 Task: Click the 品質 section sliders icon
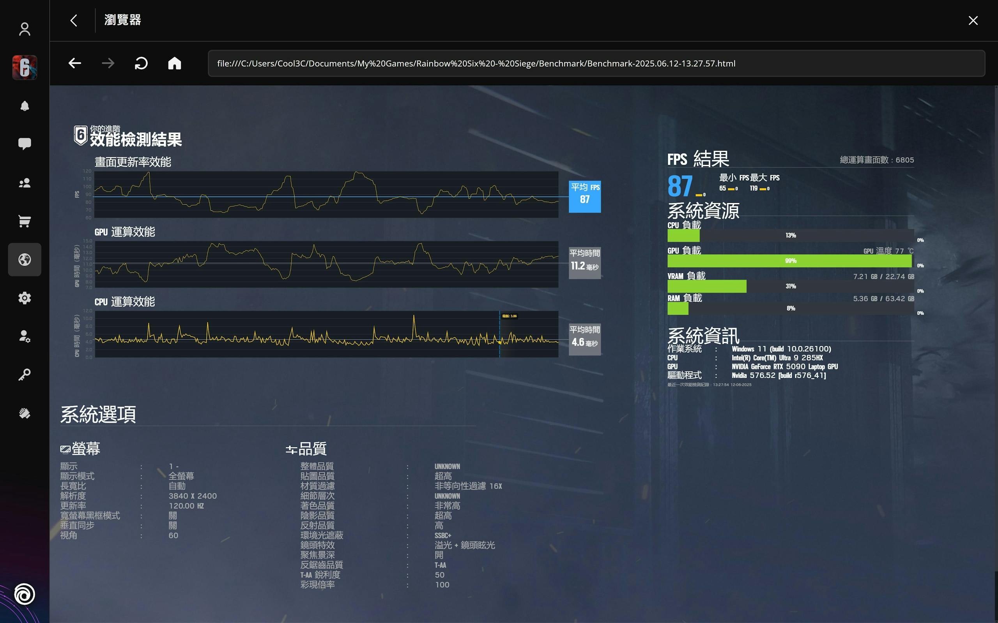click(291, 449)
